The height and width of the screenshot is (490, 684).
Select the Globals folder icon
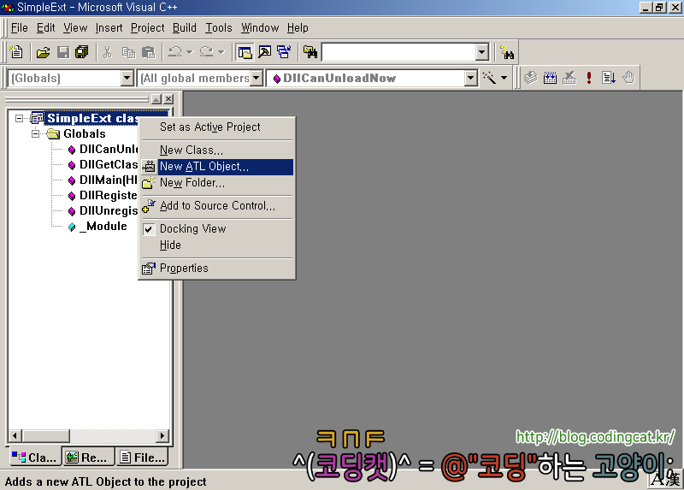click(53, 133)
